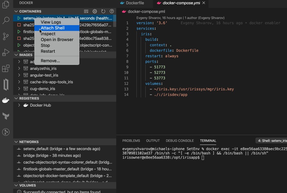Click the Containers settings gear icon

[95, 11]
